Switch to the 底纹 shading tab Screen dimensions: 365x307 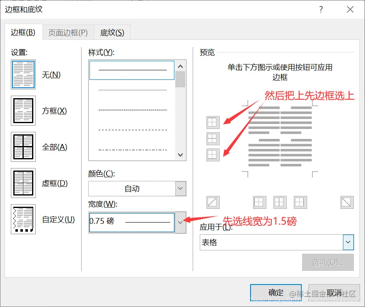112,32
